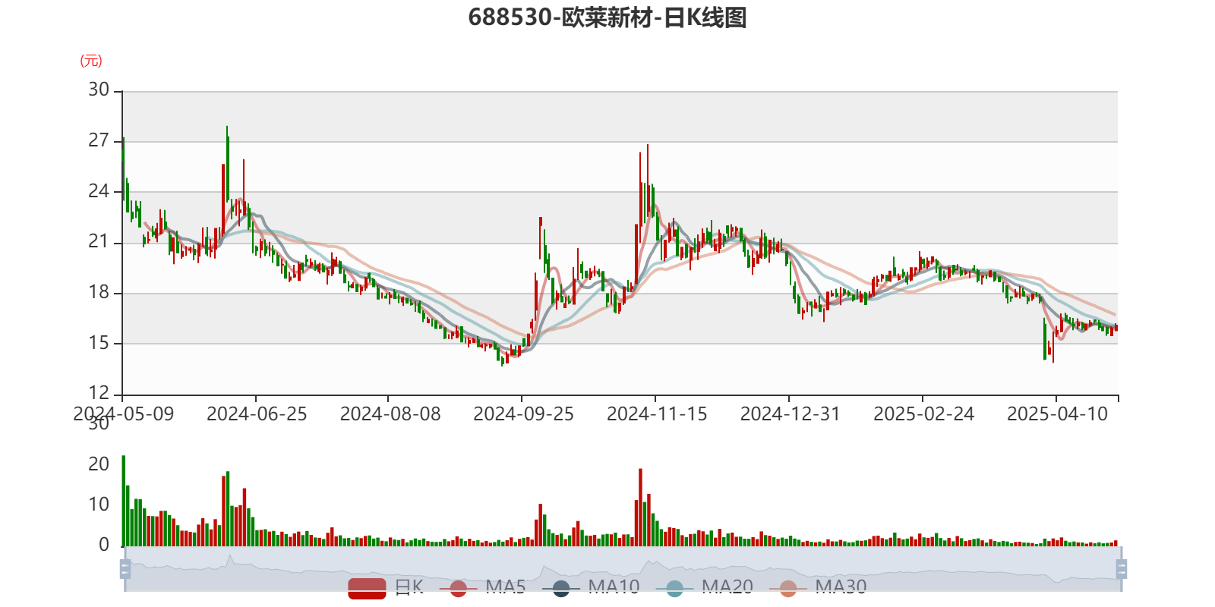The width and height of the screenshot is (1215, 607).
Task: Toggle the MA20 line legend
Action: (x=704, y=587)
